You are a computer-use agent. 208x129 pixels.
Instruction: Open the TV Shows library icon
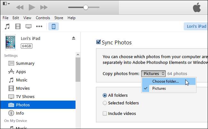tap(28, 26)
